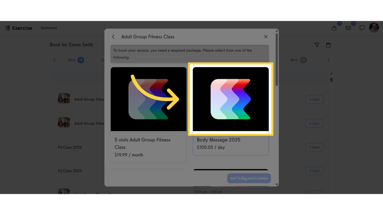Click the first Adult Group Fitness row's 3 Open button
This screenshot has width=383, height=215.
(x=314, y=99)
